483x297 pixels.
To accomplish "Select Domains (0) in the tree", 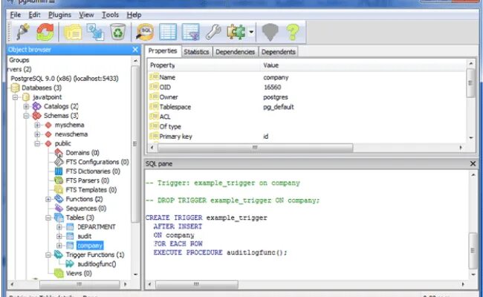I will click(x=82, y=153).
